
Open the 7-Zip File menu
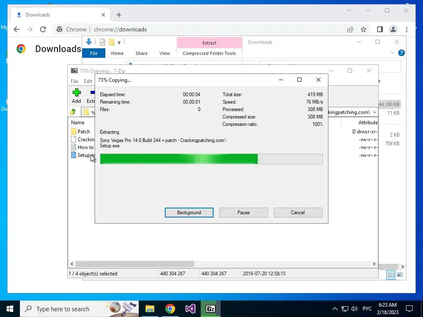point(74,81)
